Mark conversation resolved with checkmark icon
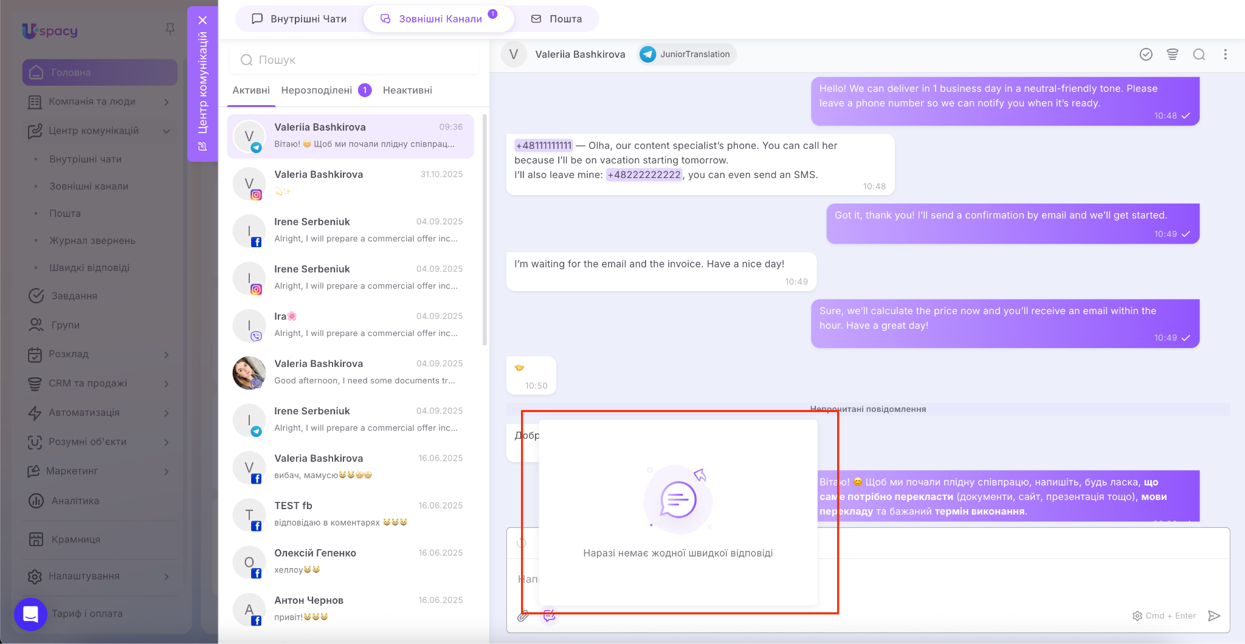 1146,55
